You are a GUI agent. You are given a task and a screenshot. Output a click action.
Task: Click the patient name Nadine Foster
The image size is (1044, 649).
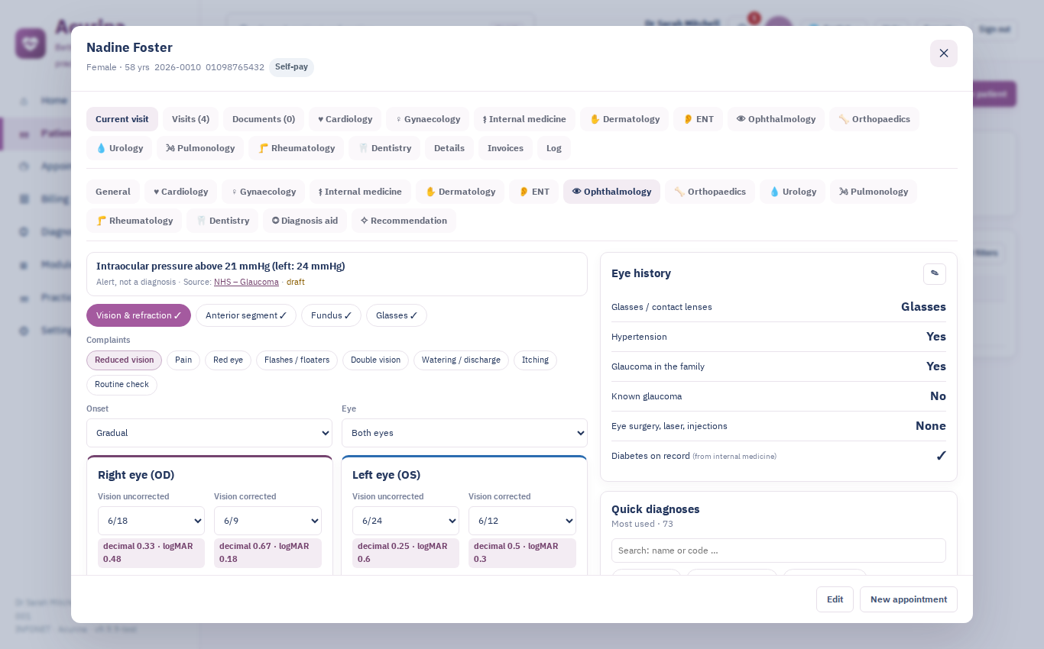click(x=129, y=47)
